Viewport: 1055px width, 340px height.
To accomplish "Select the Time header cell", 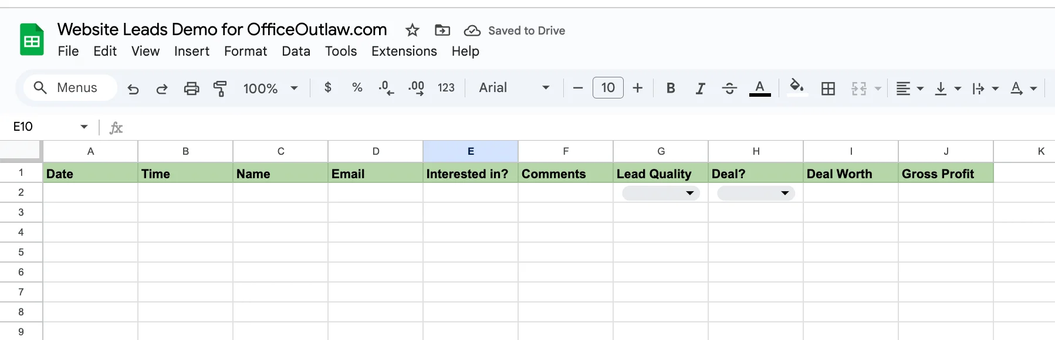I will [x=185, y=173].
